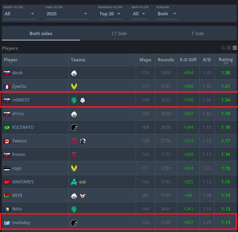238x232 pixels.
Task: Open frozen's player profile link
Action: click(x=19, y=154)
